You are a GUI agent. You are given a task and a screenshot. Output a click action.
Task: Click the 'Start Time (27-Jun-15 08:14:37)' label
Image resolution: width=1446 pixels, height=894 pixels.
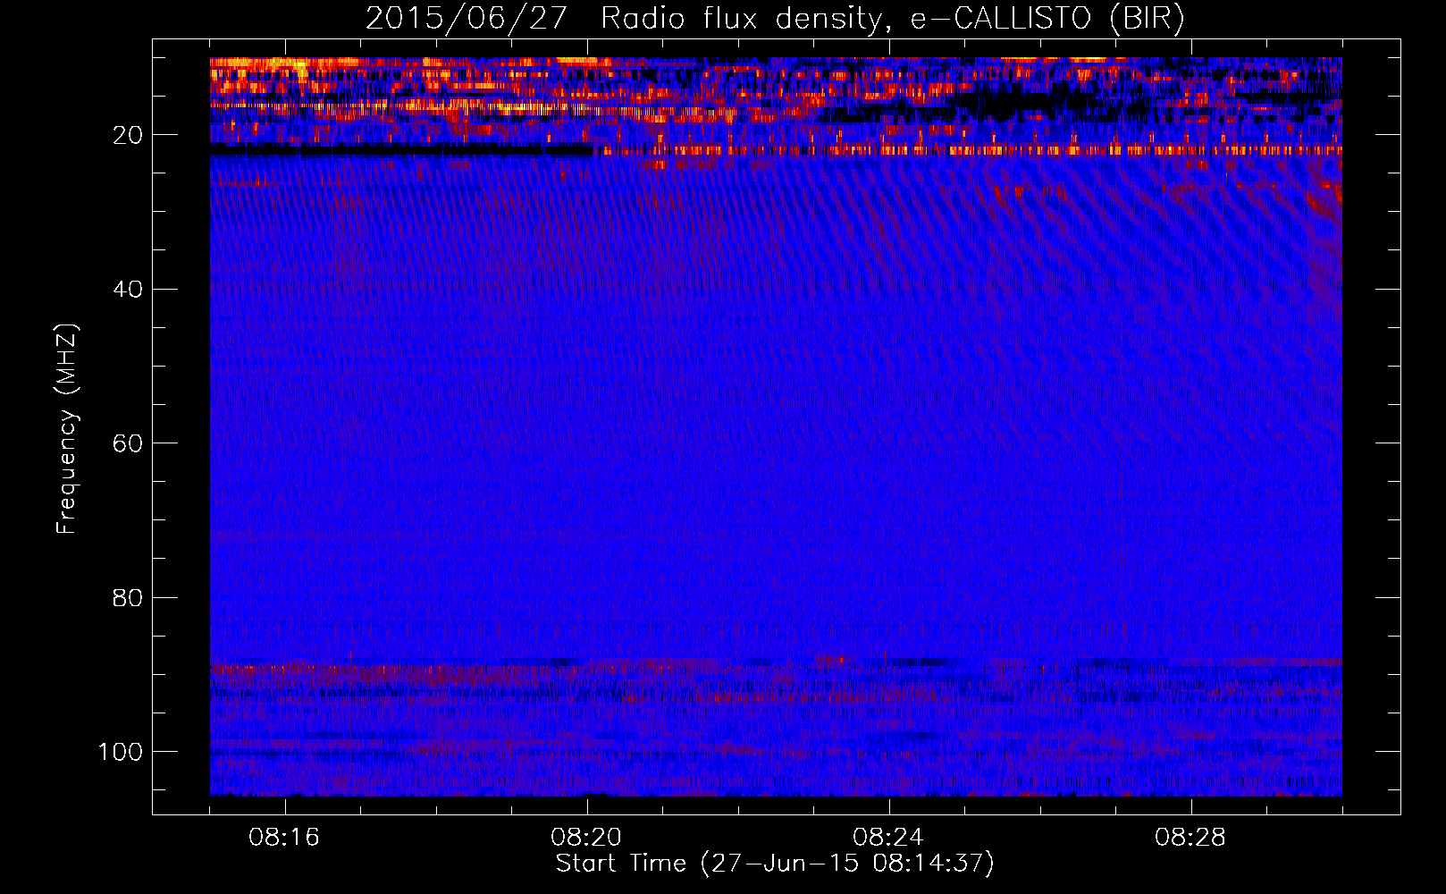[x=775, y=864]
